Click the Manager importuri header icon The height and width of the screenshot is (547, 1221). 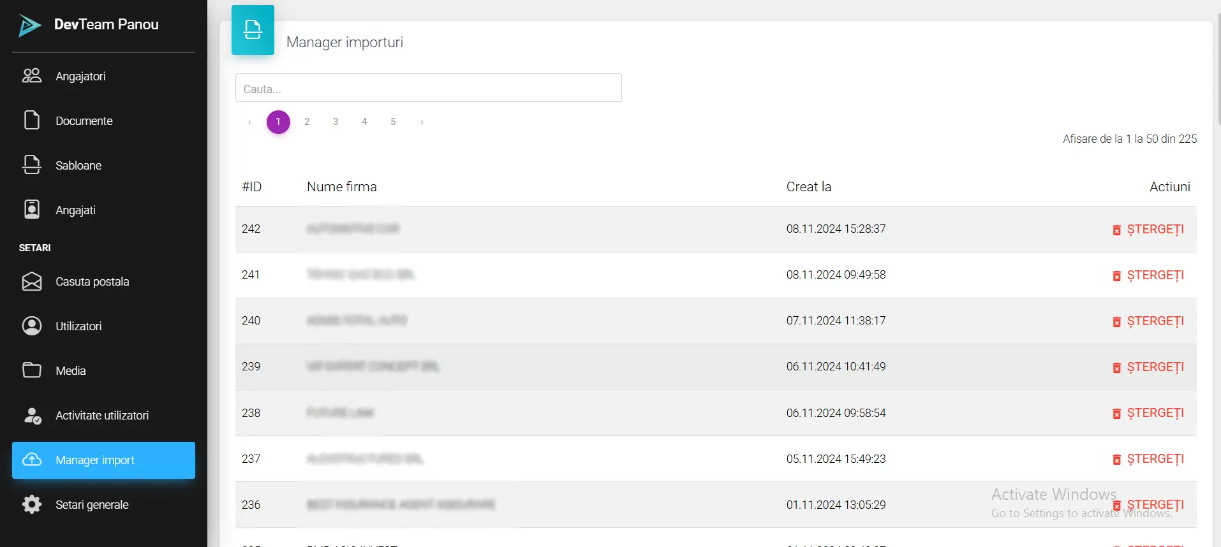pyautogui.click(x=253, y=30)
